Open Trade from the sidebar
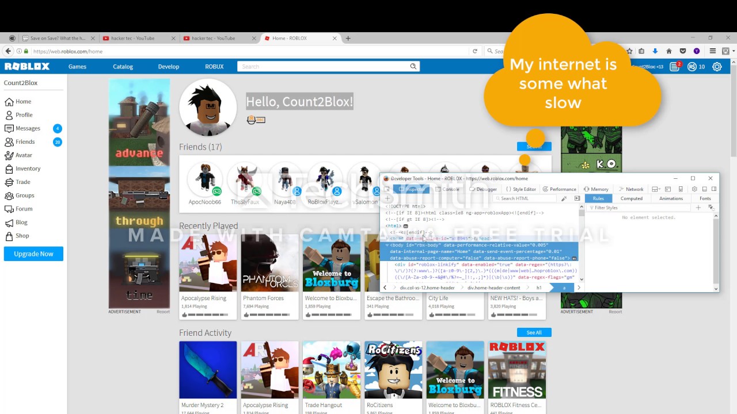 click(18, 182)
